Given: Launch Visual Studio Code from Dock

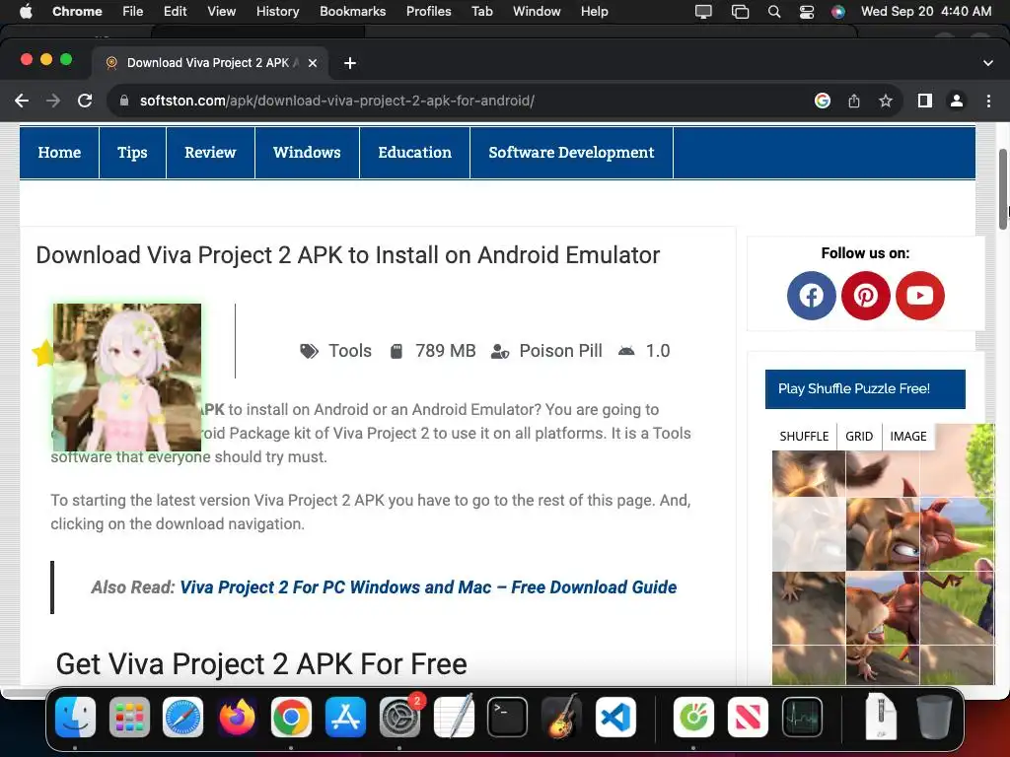Looking at the screenshot, I should pyautogui.click(x=615, y=717).
